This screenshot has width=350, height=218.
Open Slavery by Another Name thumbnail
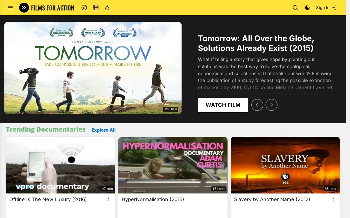(285, 165)
